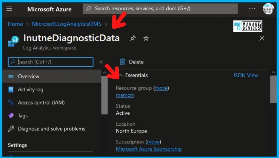Image resolution: width=279 pixels, height=158 pixels.
Task: Click move link next to Subscription
Action: point(153,142)
